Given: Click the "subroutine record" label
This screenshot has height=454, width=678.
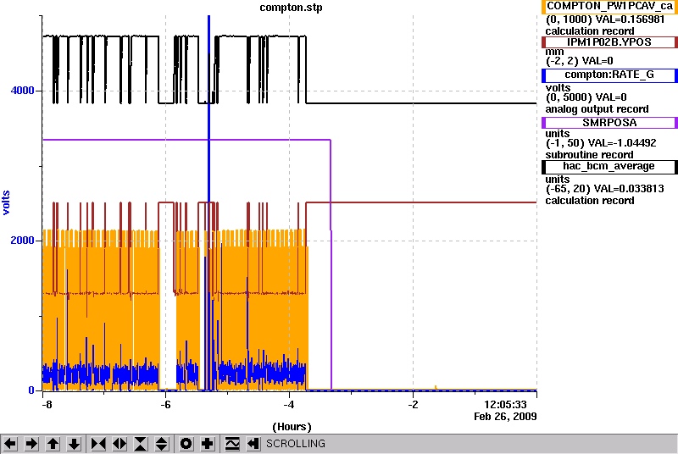Looking at the screenshot, I should click(589, 155).
